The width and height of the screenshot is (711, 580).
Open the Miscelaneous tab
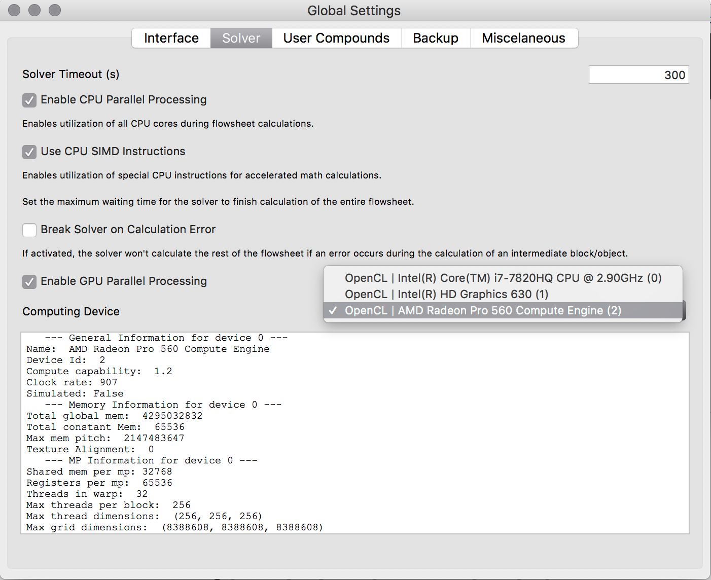pyautogui.click(x=523, y=38)
